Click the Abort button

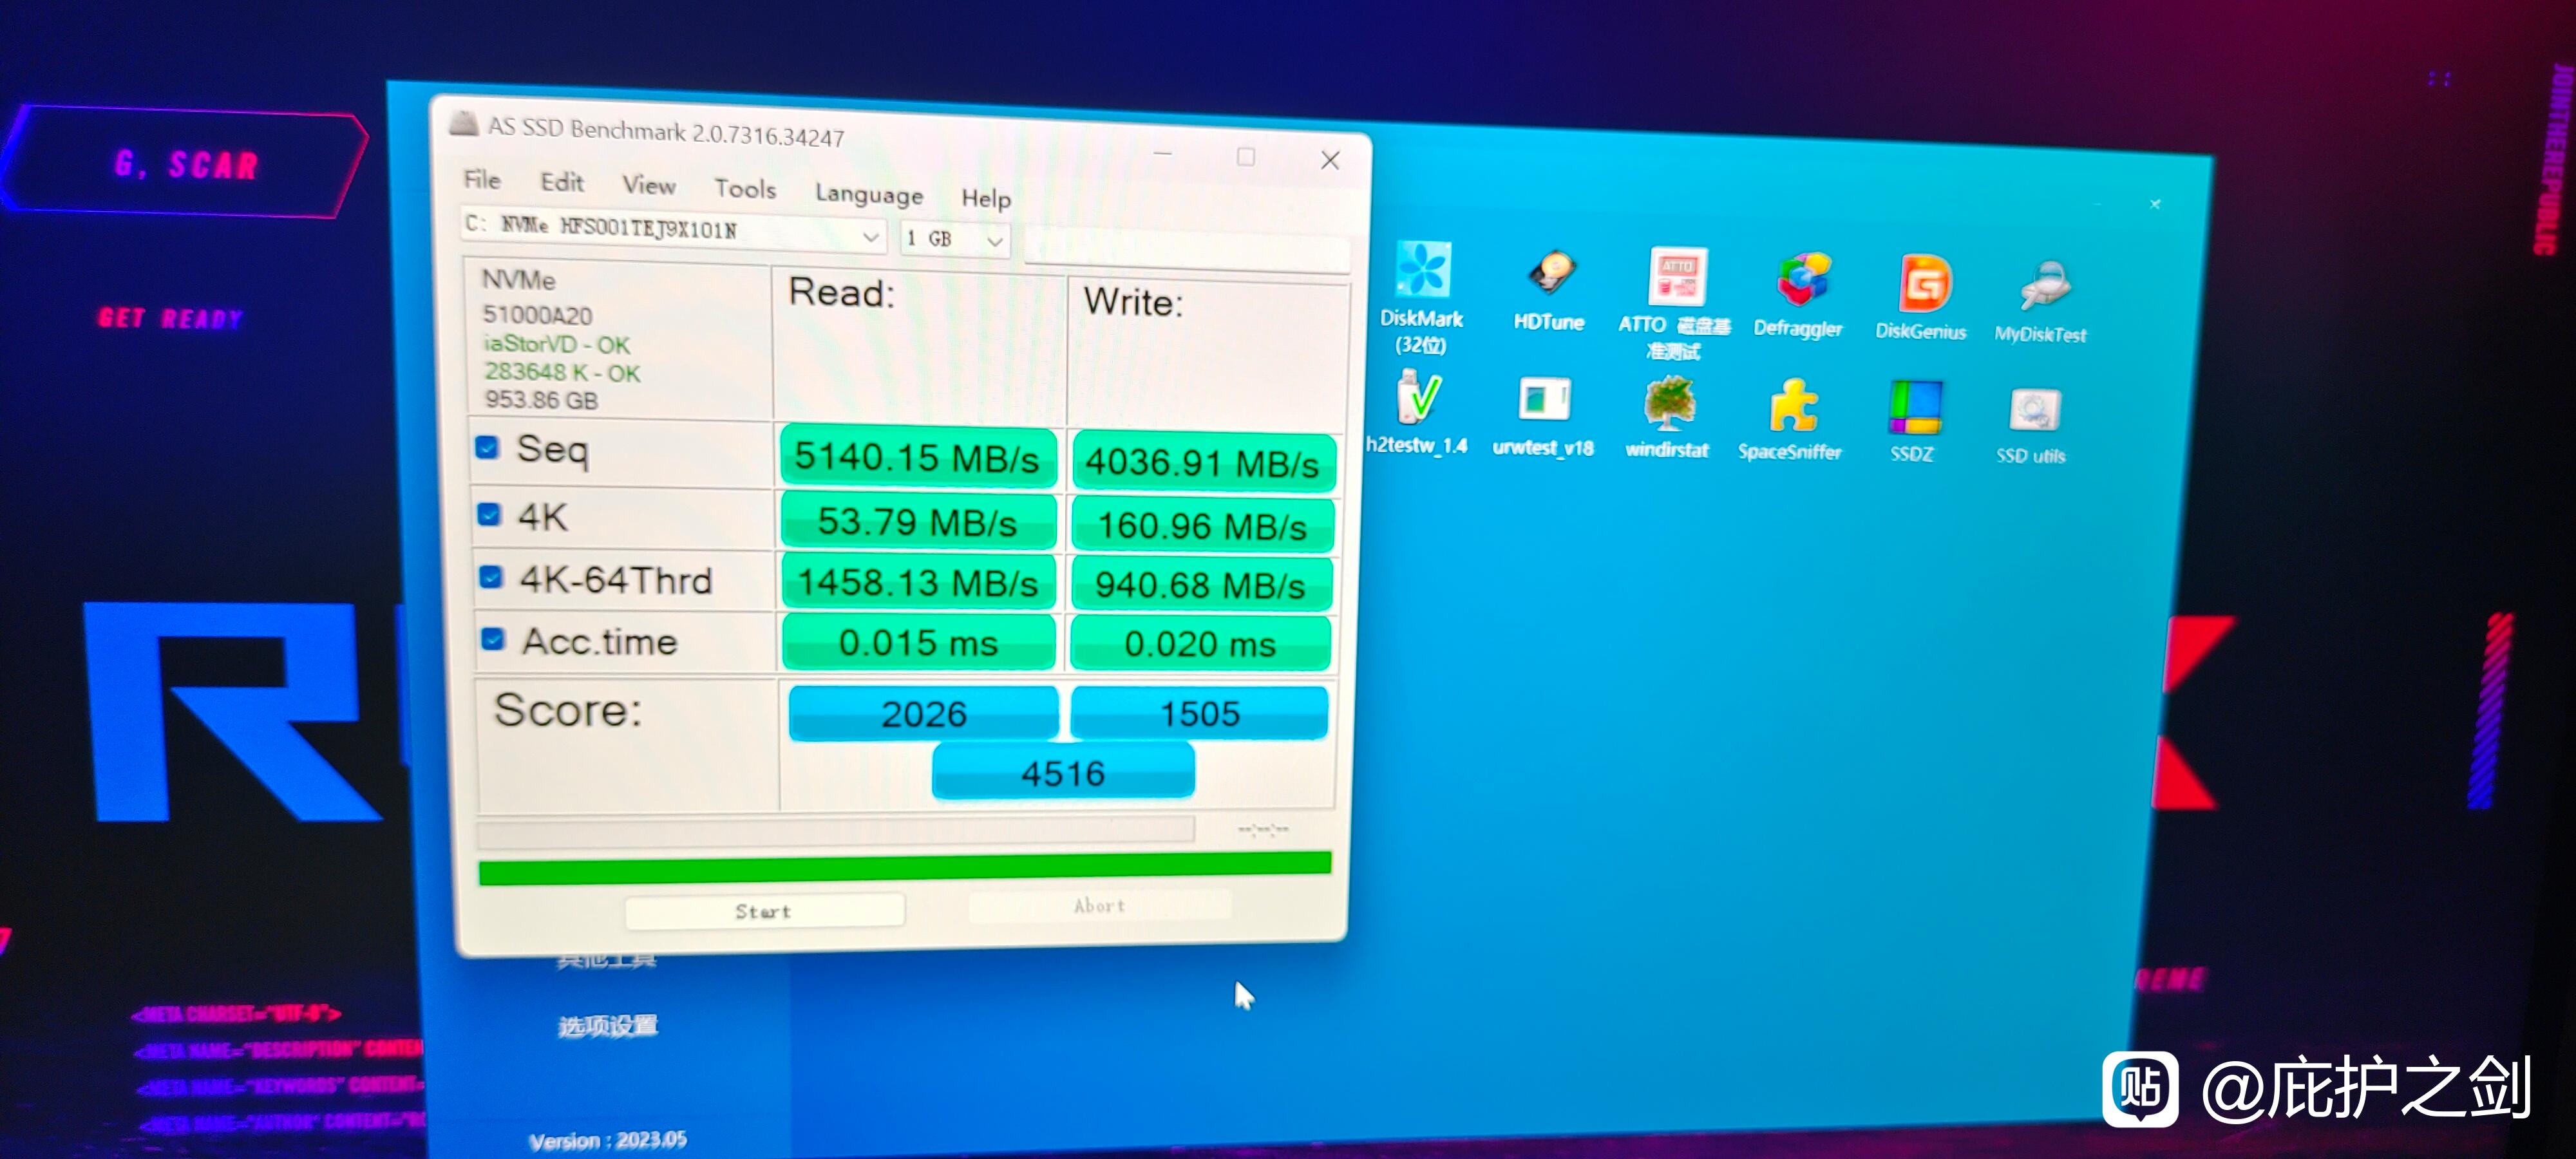click(1100, 906)
